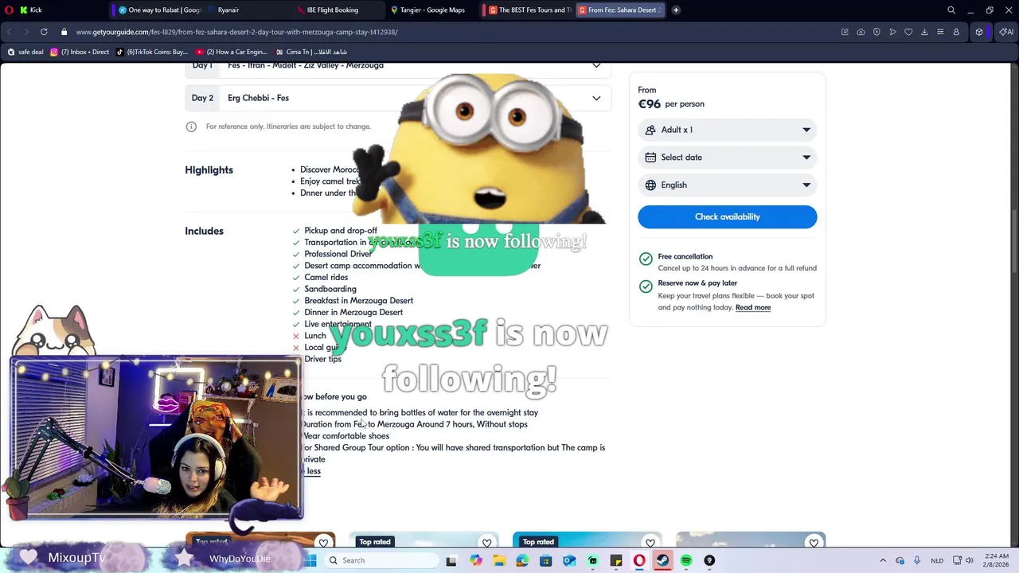Save first tour card to wishlist heart
Screen dimensions: 1019x573
[x=323, y=543]
